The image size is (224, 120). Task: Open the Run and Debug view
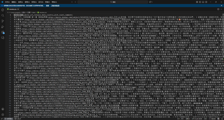[x=3, y=27]
